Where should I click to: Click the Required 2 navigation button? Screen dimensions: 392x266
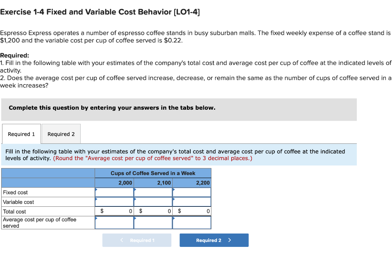214,240
